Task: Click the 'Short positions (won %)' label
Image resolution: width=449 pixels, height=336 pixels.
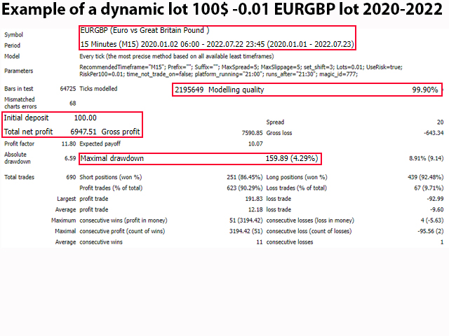Action: tap(111, 177)
